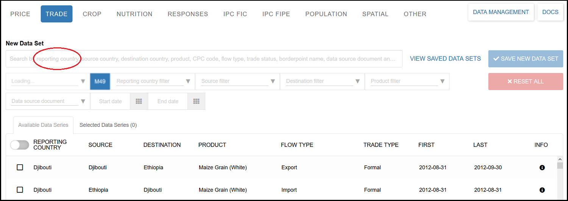Click the SAVE NEW DATA SET button
The image size is (568, 201).
(x=525, y=59)
